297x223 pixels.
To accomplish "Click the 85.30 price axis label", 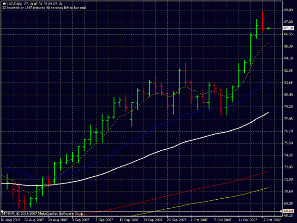I will [x=288, y=47].
